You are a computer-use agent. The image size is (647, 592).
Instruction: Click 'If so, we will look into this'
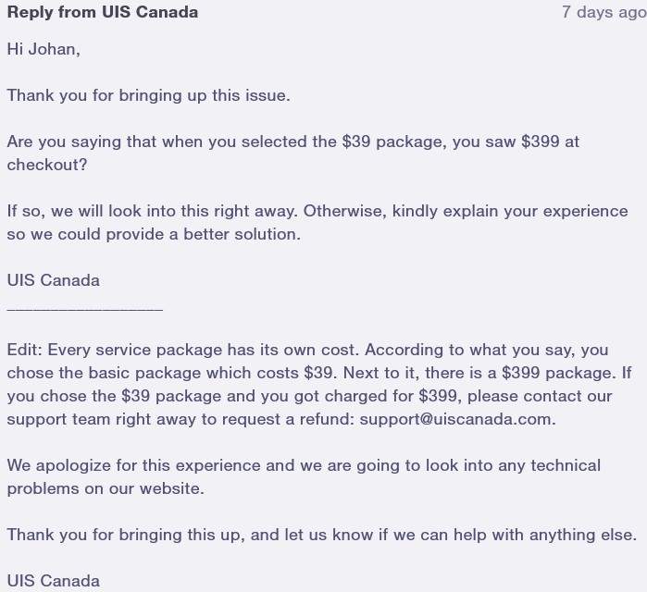coord(108,211)
